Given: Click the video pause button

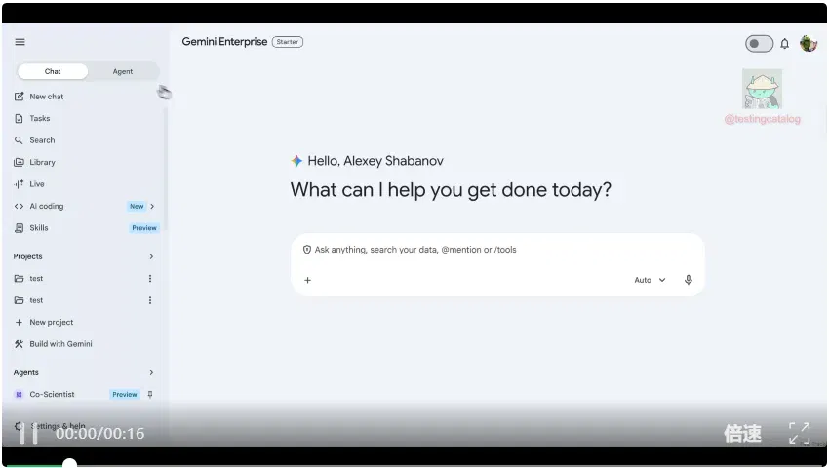Looking at the screenshot, I should pos(28,434).
